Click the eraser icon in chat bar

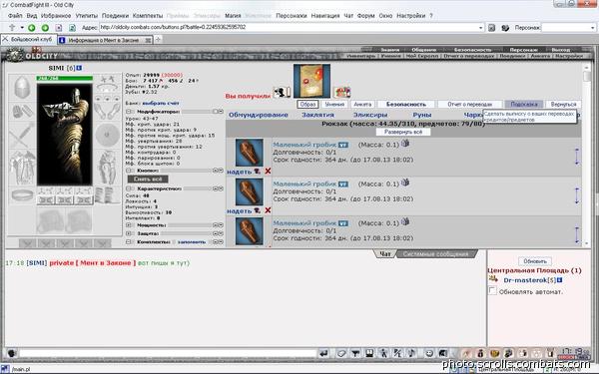click(341, 353)
